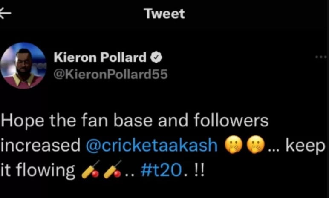Click the Tweet header title
The width and height of the screenshot is (329, 198).
[x=164, y=14]
